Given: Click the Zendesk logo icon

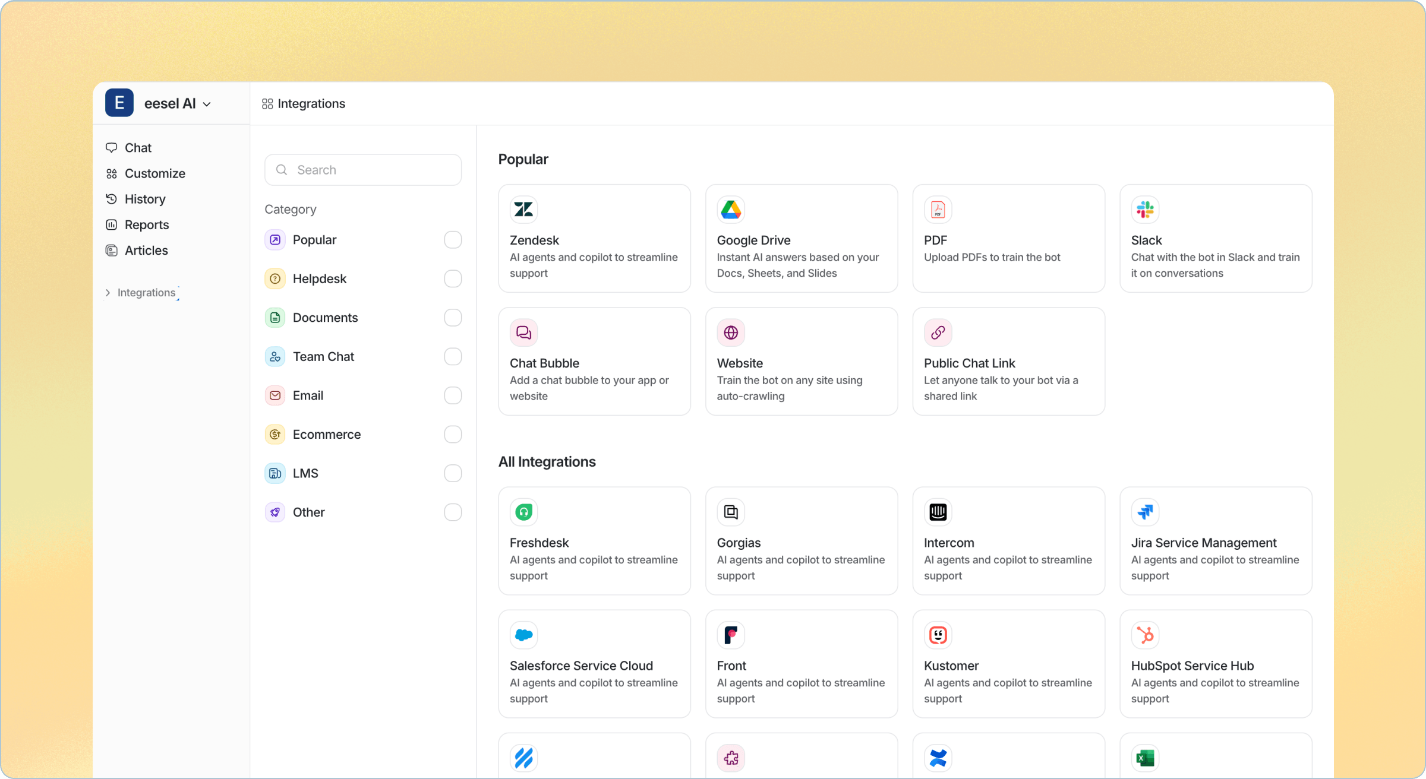Looking at the screenshot, I should click(x=523, y=210).
